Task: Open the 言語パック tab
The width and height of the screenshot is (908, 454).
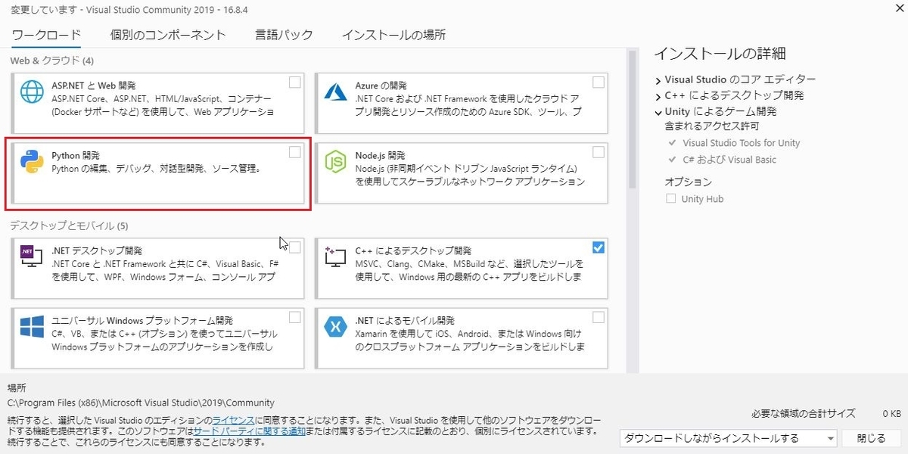Action: point(284,34)
